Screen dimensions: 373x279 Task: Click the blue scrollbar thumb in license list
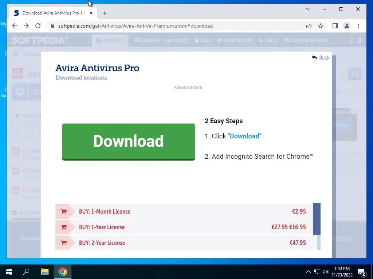[x=317, y=219]
